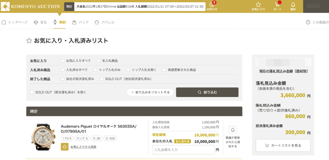The width and height of the screenshot is (329, 160).
Task: Open the お気に入り star icon in header
Action: point(258,6)
